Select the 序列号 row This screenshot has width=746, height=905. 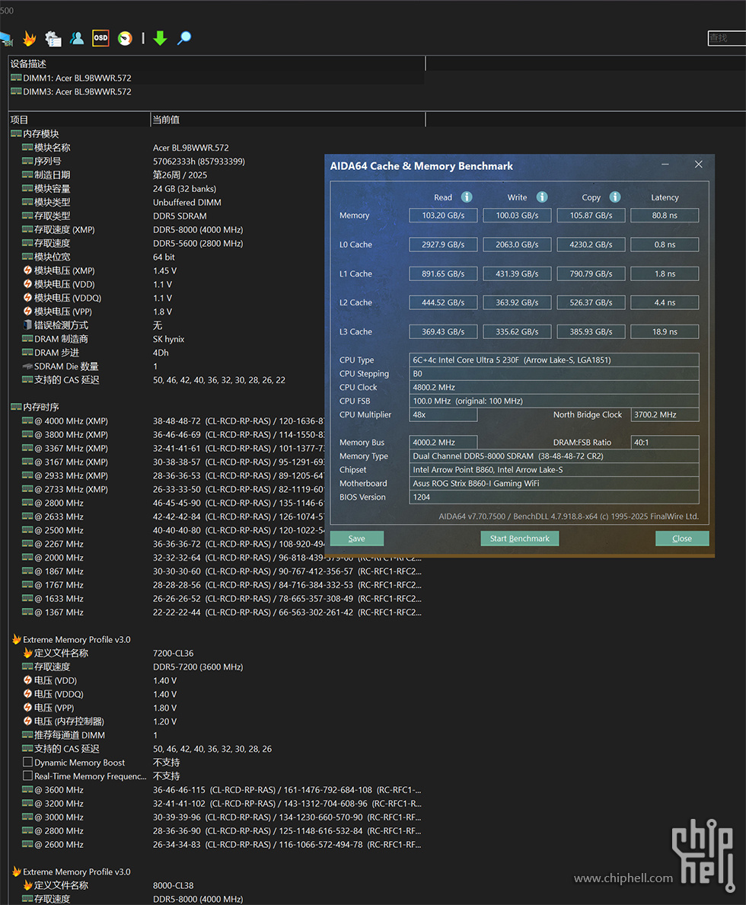click(x=167, y=161)
